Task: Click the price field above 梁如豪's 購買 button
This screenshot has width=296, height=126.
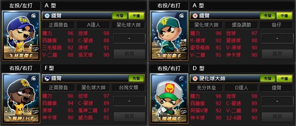Action: point(277,38)
